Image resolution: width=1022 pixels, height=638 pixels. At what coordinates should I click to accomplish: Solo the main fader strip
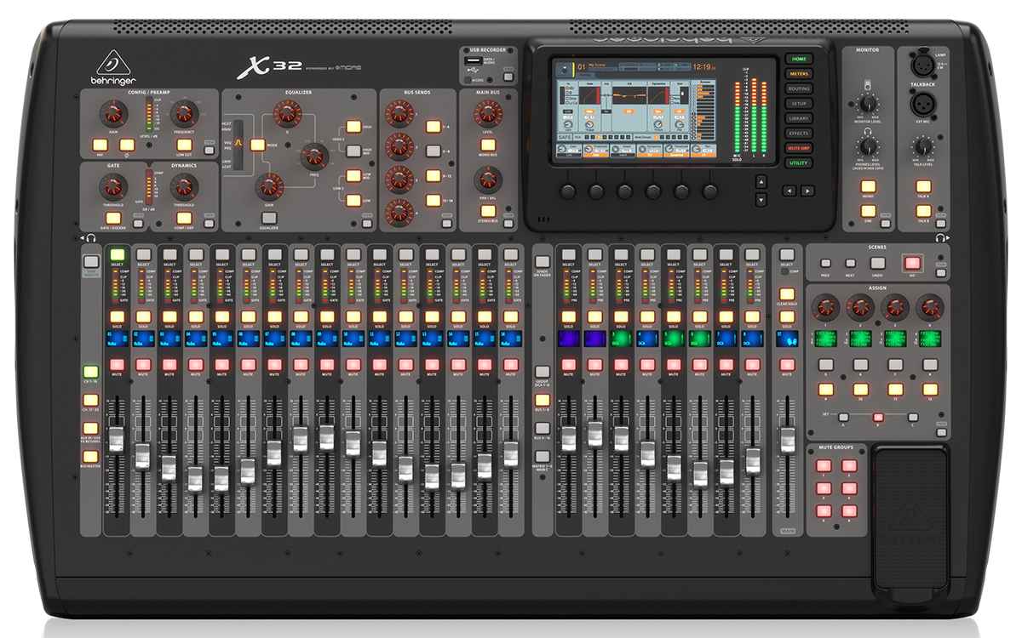pyautogui.click(x=786, y=316)
